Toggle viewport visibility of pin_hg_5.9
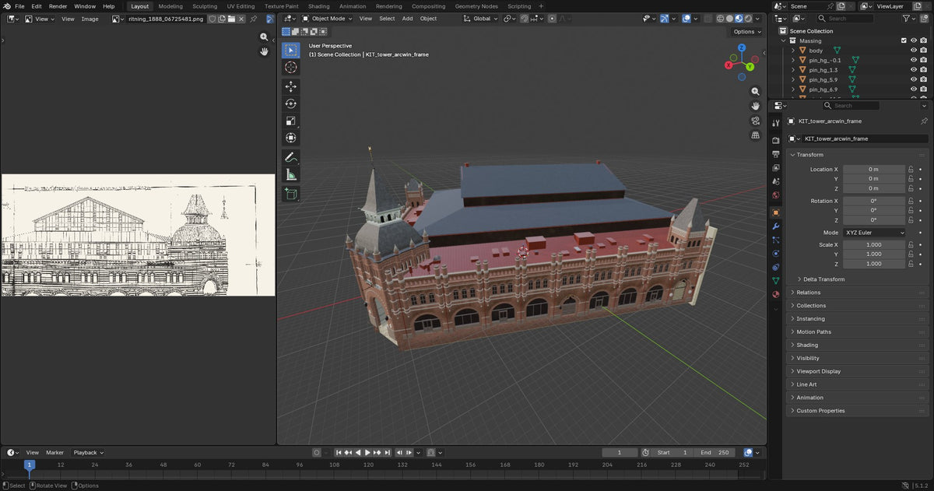The image size is (934, 491). coord(914,79)
